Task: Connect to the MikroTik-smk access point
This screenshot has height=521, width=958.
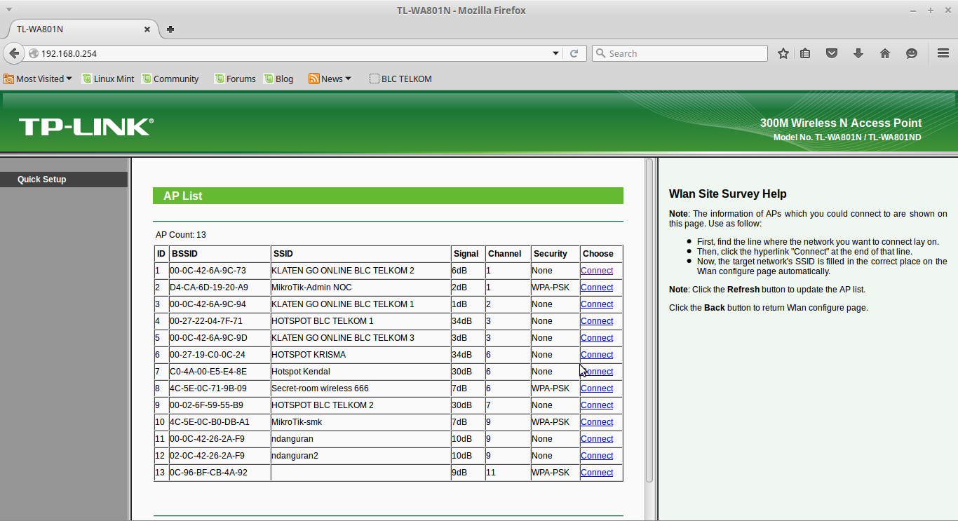Action: coord(597,421)
